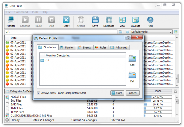Click Filtered: NA in status bar
Image resolution: width=184 pixels, height=127 pixels.
click(x=118, y=120)
